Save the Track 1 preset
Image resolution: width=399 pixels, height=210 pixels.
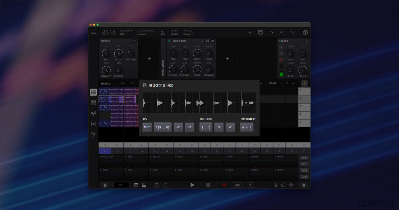point(306,41)
